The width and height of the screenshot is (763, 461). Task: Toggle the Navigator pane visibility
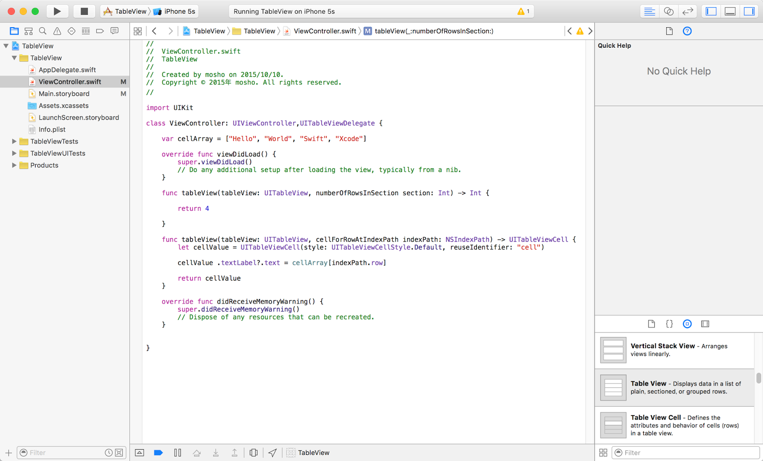click(711, 11)
